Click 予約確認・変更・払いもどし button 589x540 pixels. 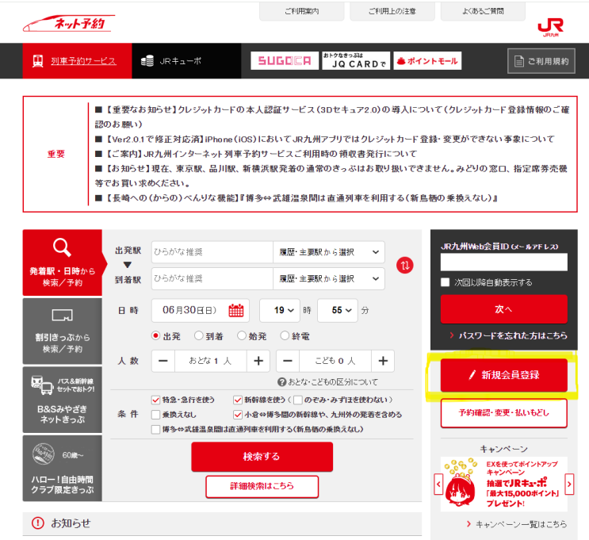(x=503, y=413)
